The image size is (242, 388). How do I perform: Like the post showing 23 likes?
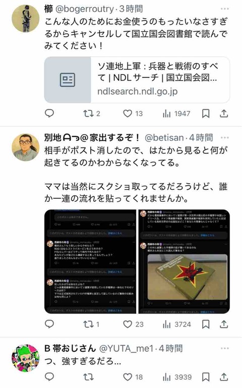[x=134, y=324]
